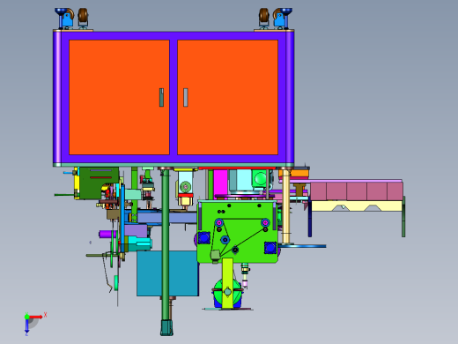
Task: Pick the handle on the right cabinet door
Action: click(186, 97)
